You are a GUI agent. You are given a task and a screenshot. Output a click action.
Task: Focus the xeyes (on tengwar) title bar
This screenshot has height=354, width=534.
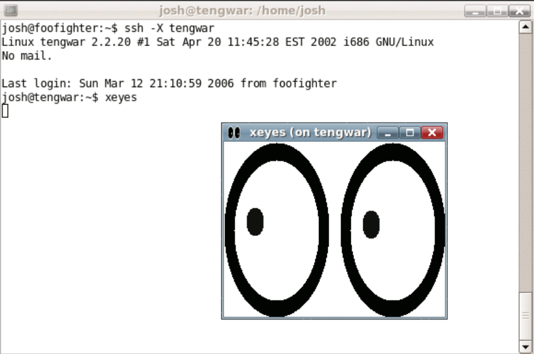310,133
